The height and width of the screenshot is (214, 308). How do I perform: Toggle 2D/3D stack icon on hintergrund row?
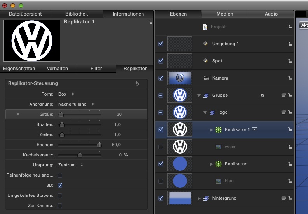pyautogui.click(x=283, y=198)
